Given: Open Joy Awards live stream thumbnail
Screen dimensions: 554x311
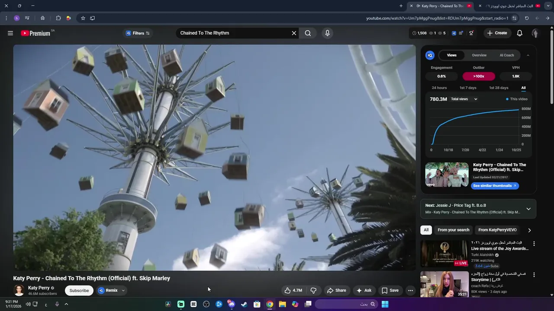Looking at the screenshot, I should pyautogui.click(x=444, y=254).
